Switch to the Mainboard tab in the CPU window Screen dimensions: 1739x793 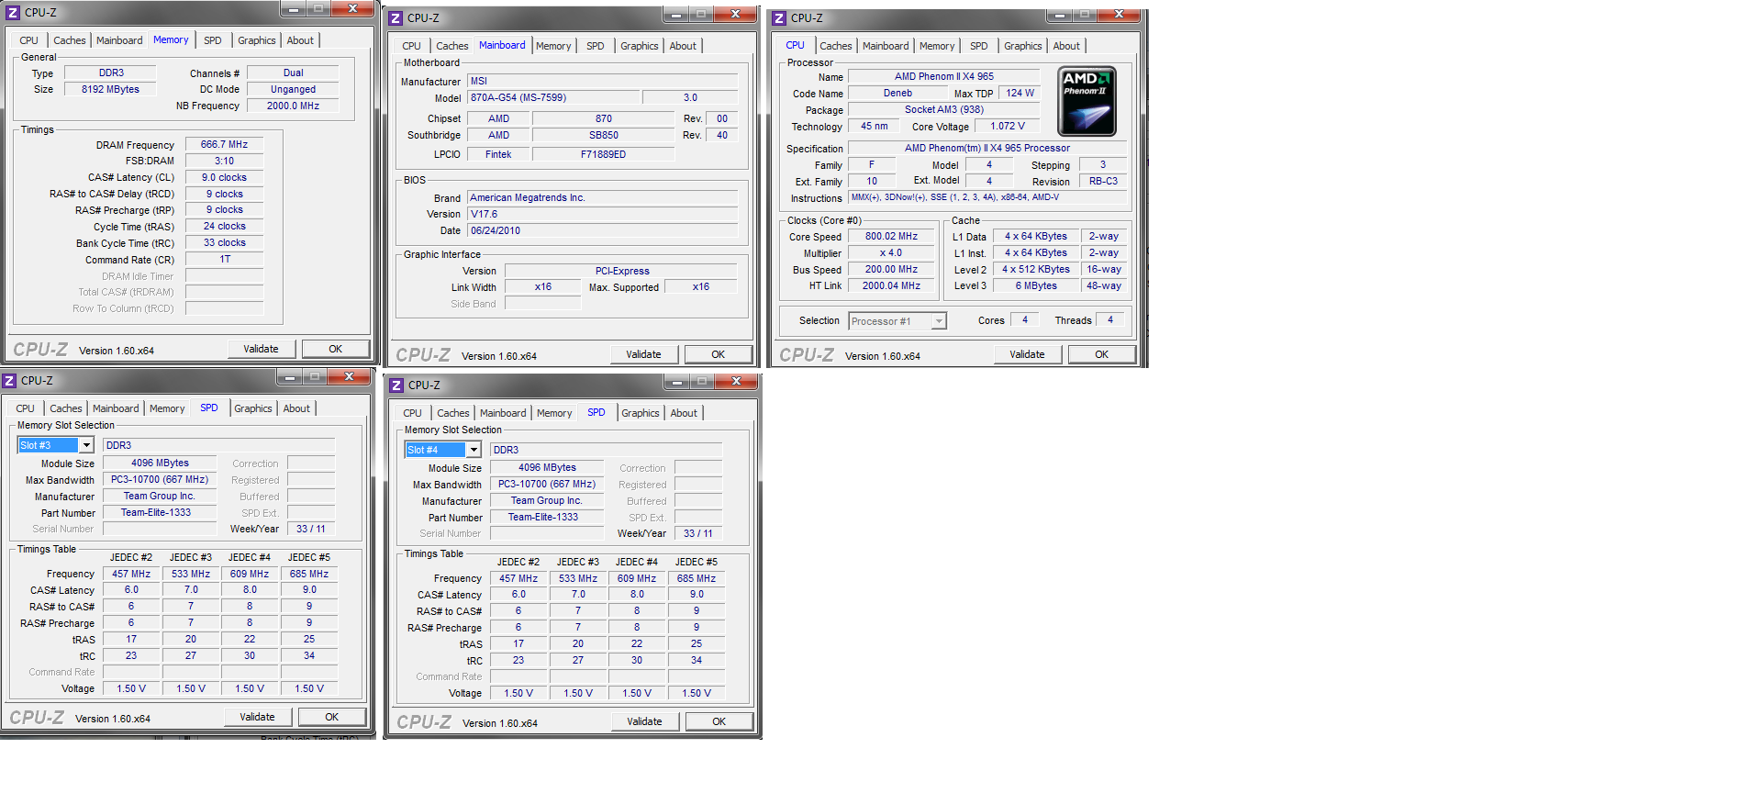point(886,46)
